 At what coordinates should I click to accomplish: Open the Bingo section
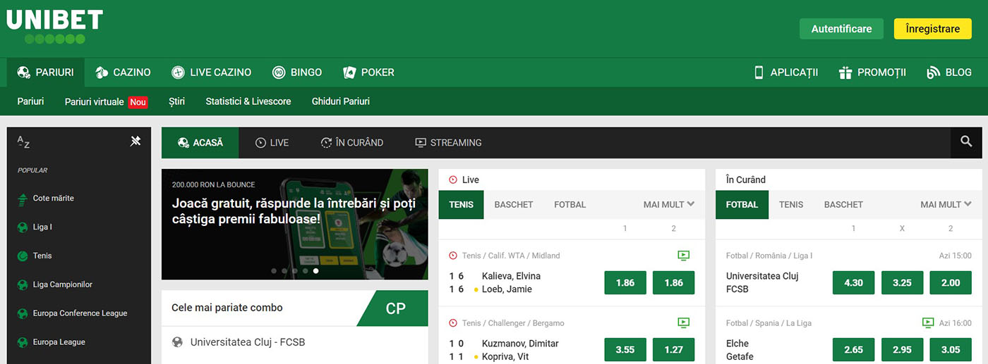[x=297, y=72]
